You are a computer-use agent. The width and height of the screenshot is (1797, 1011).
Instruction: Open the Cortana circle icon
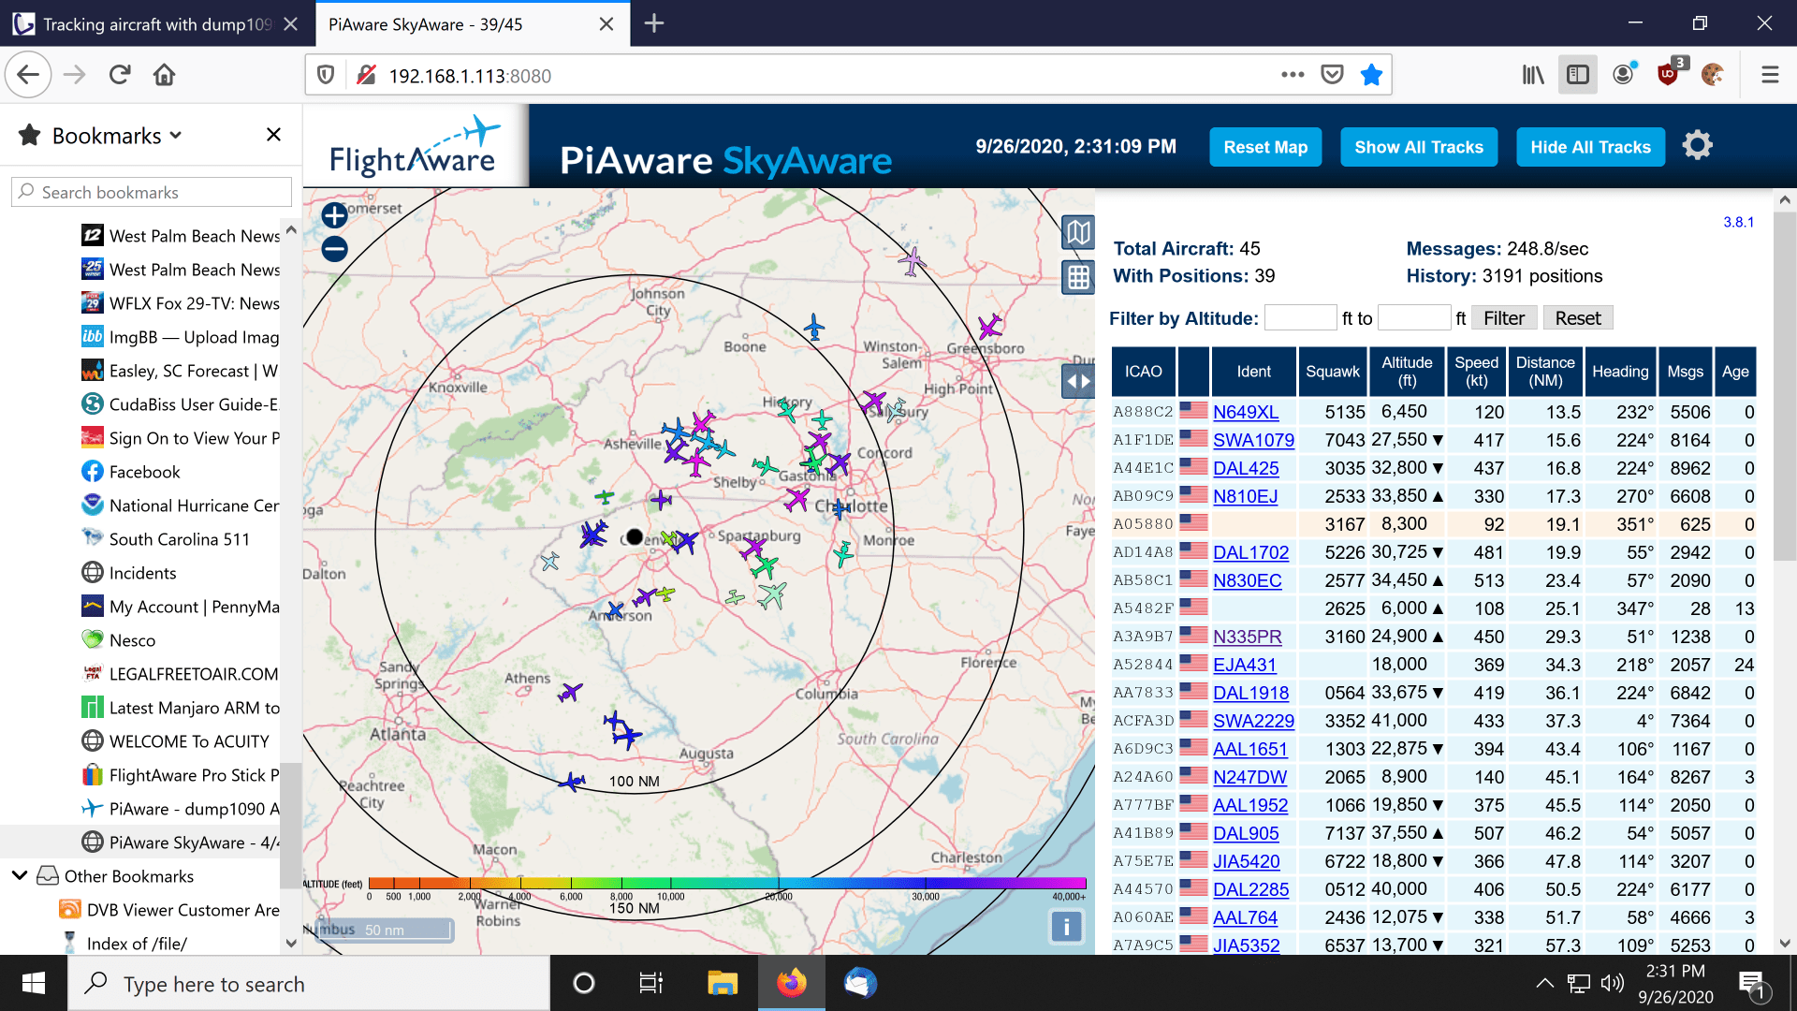click(x=583, y=983)
